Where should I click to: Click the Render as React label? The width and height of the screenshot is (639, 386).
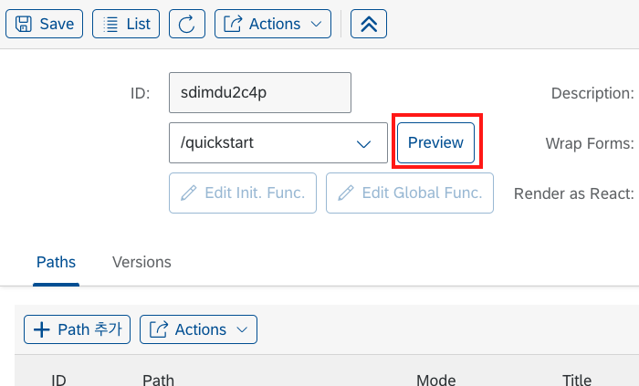tap(574, 193)
